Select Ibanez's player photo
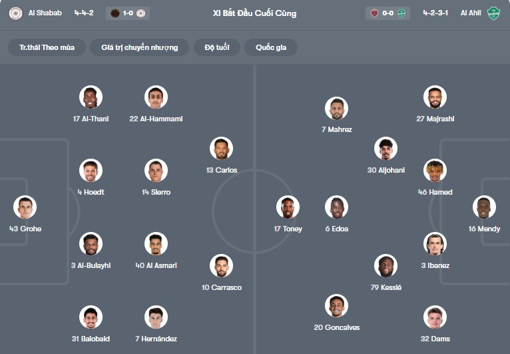This screenshot has height=354, width=510. [435, 244]
